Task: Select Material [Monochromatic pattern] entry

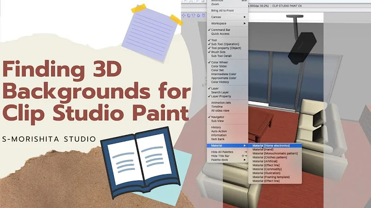Action: (275, 153)
